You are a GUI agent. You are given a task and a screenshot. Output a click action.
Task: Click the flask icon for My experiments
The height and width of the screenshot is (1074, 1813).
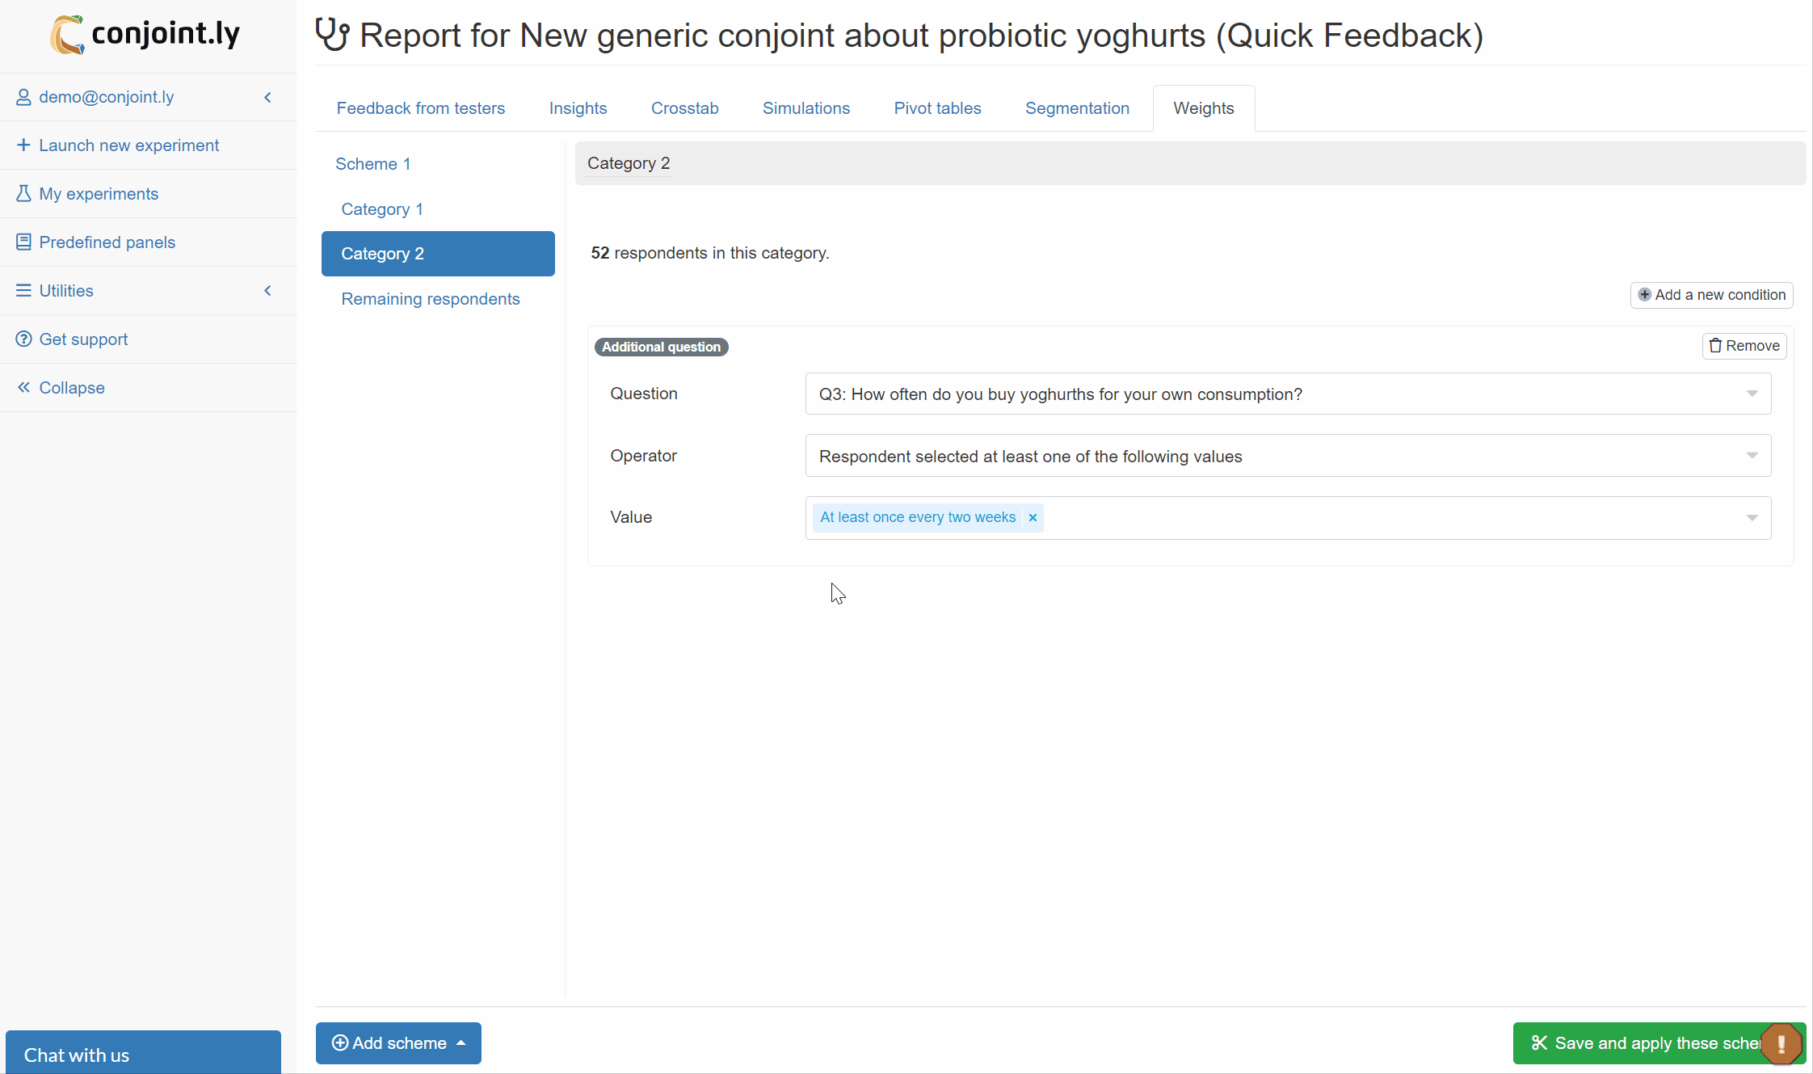[x=23, y=194]
